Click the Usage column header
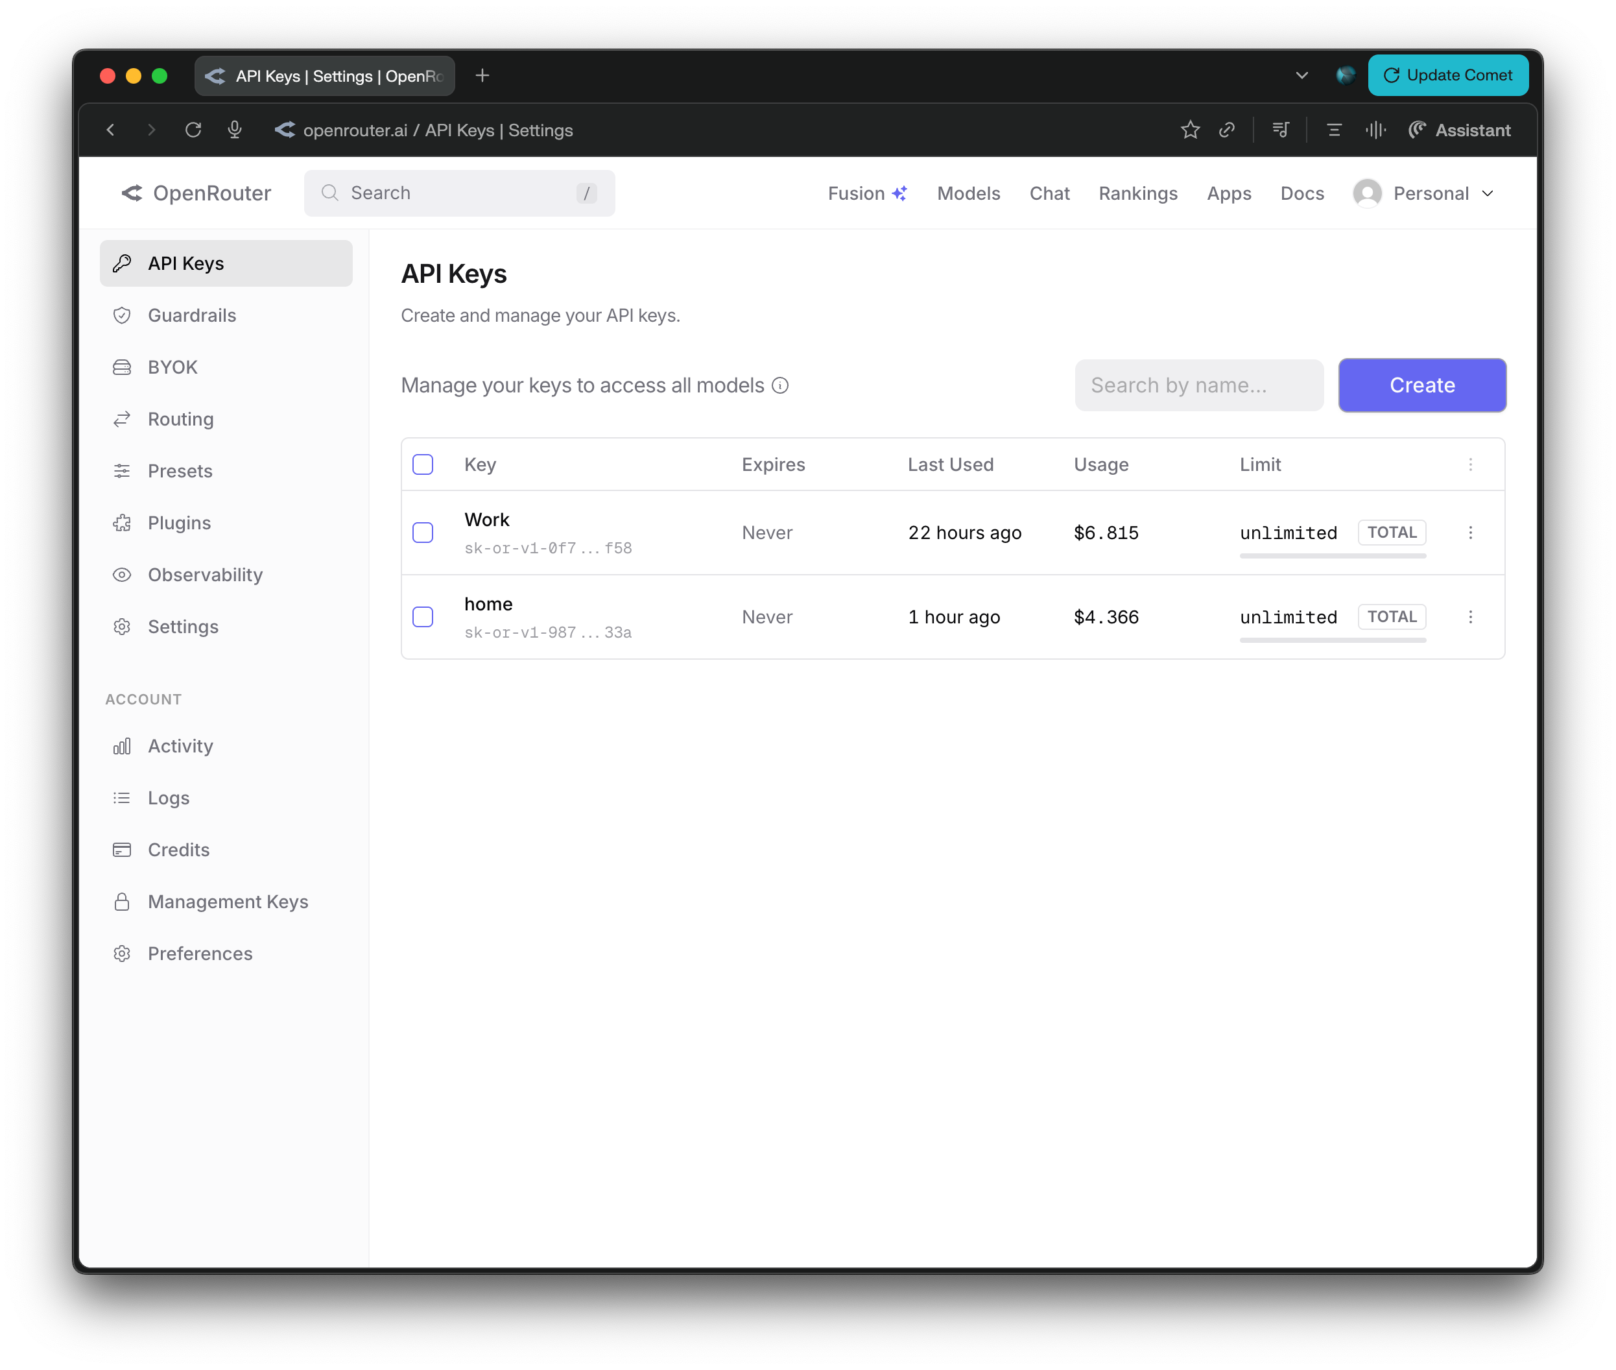This screenshot has width=1616, height=1370. 1101,464
